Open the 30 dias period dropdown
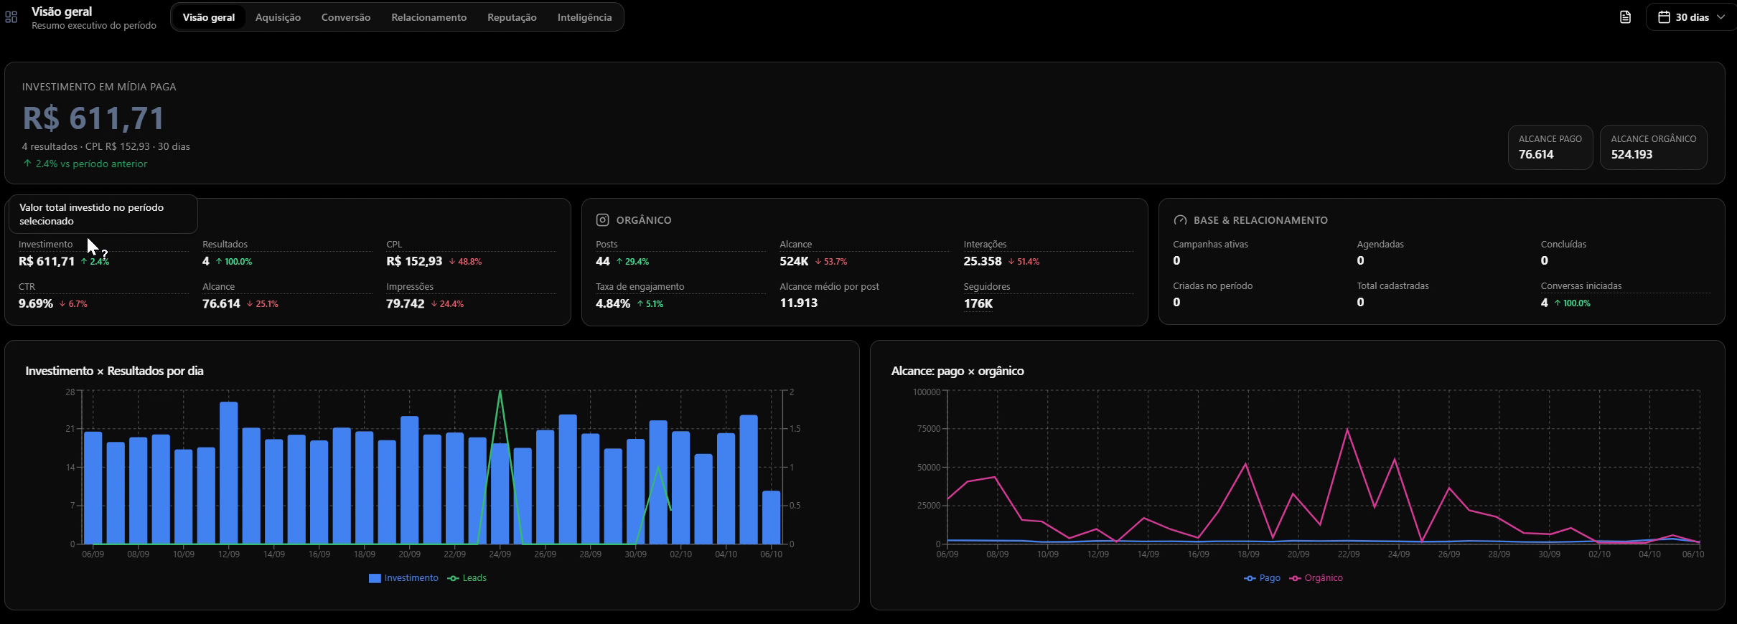This screenshot has height=624, width=1737. point(1691,17)
